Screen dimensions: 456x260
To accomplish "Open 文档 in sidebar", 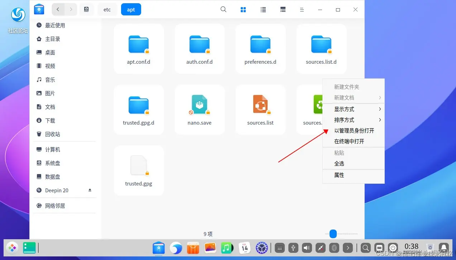I will (x=65, y=107).
